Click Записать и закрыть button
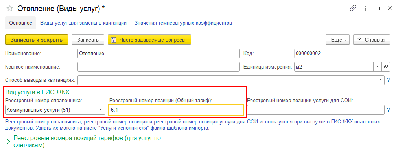Image resolution: width=398 pixels, height=157 pixels. tap(37, 40)
